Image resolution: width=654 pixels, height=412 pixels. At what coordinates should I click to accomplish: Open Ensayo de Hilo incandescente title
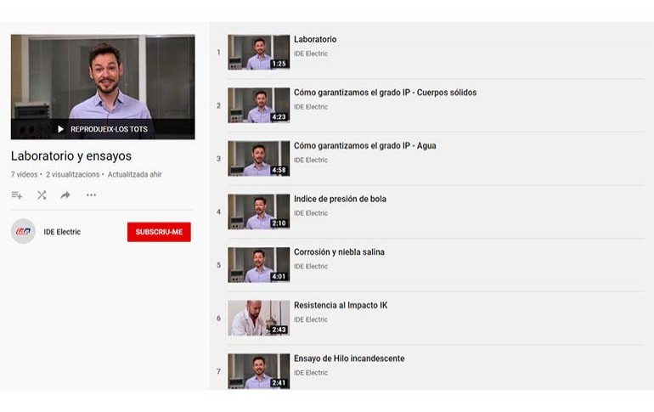point(349,358)
